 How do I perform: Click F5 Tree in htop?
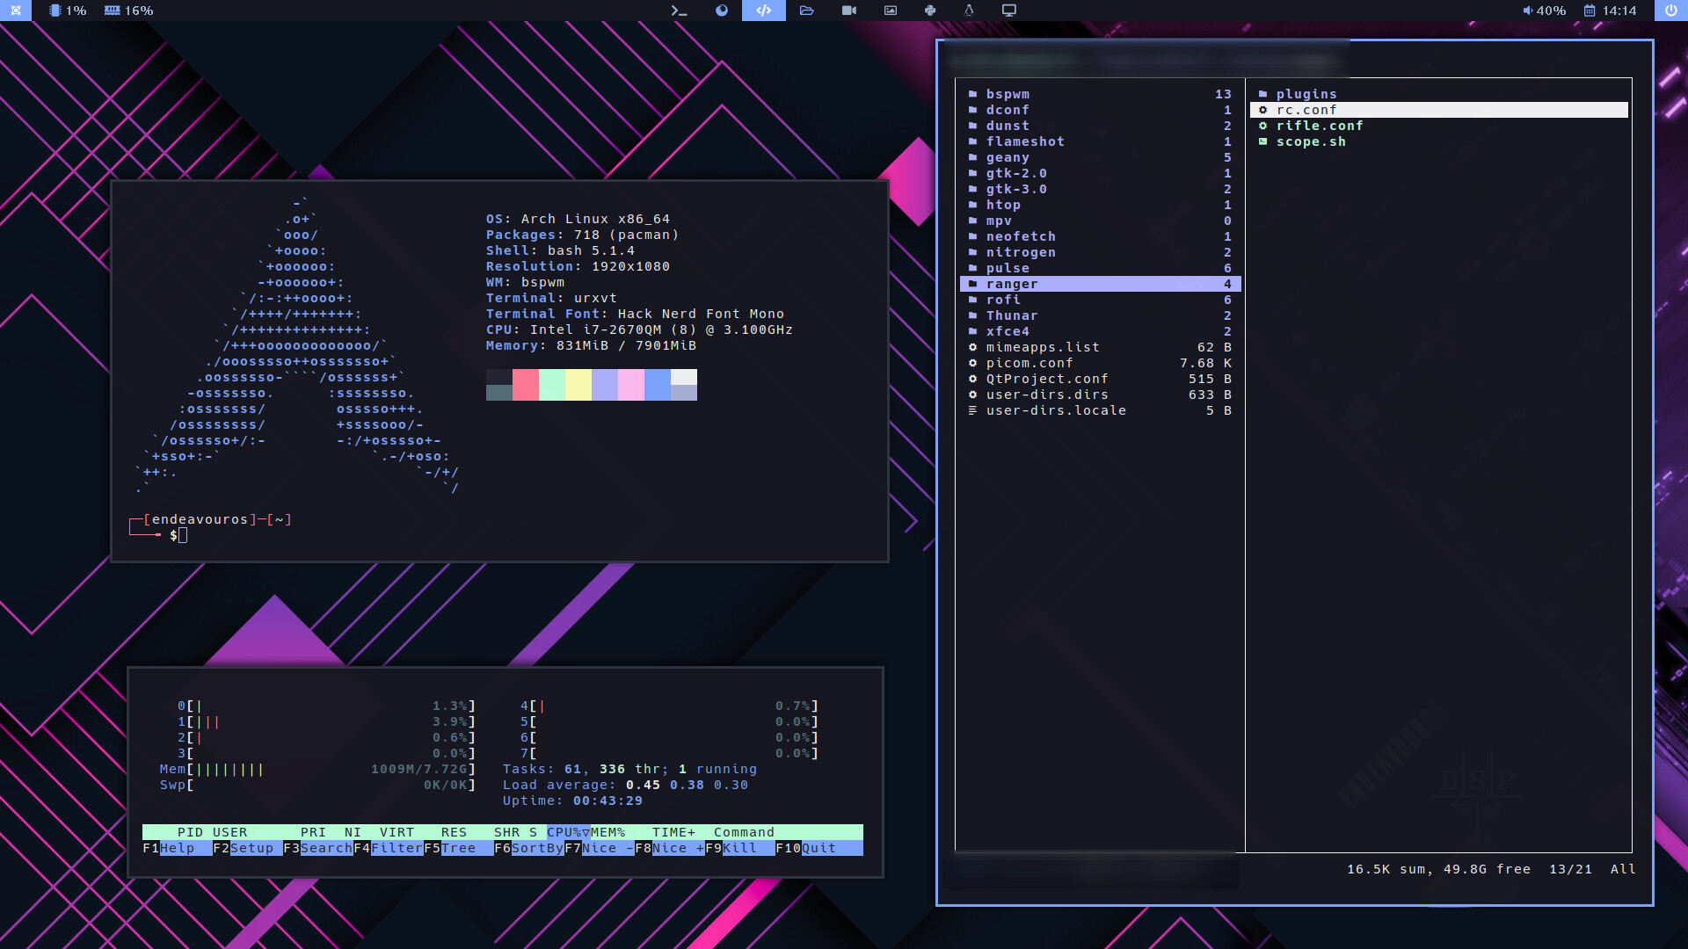459,848
